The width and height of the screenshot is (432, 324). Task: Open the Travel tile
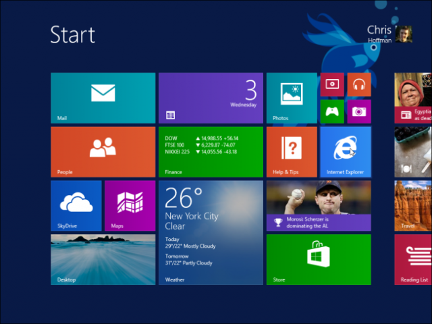tap(413, 206)
